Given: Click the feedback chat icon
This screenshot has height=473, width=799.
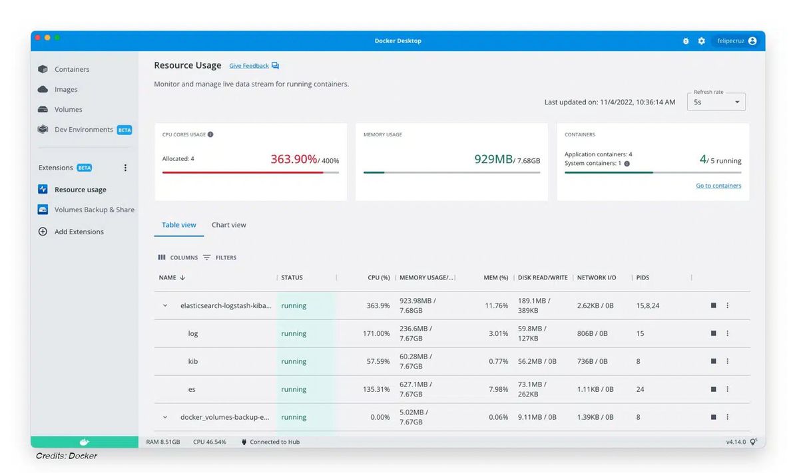Looking at the screenshot, I should point(275,66).
